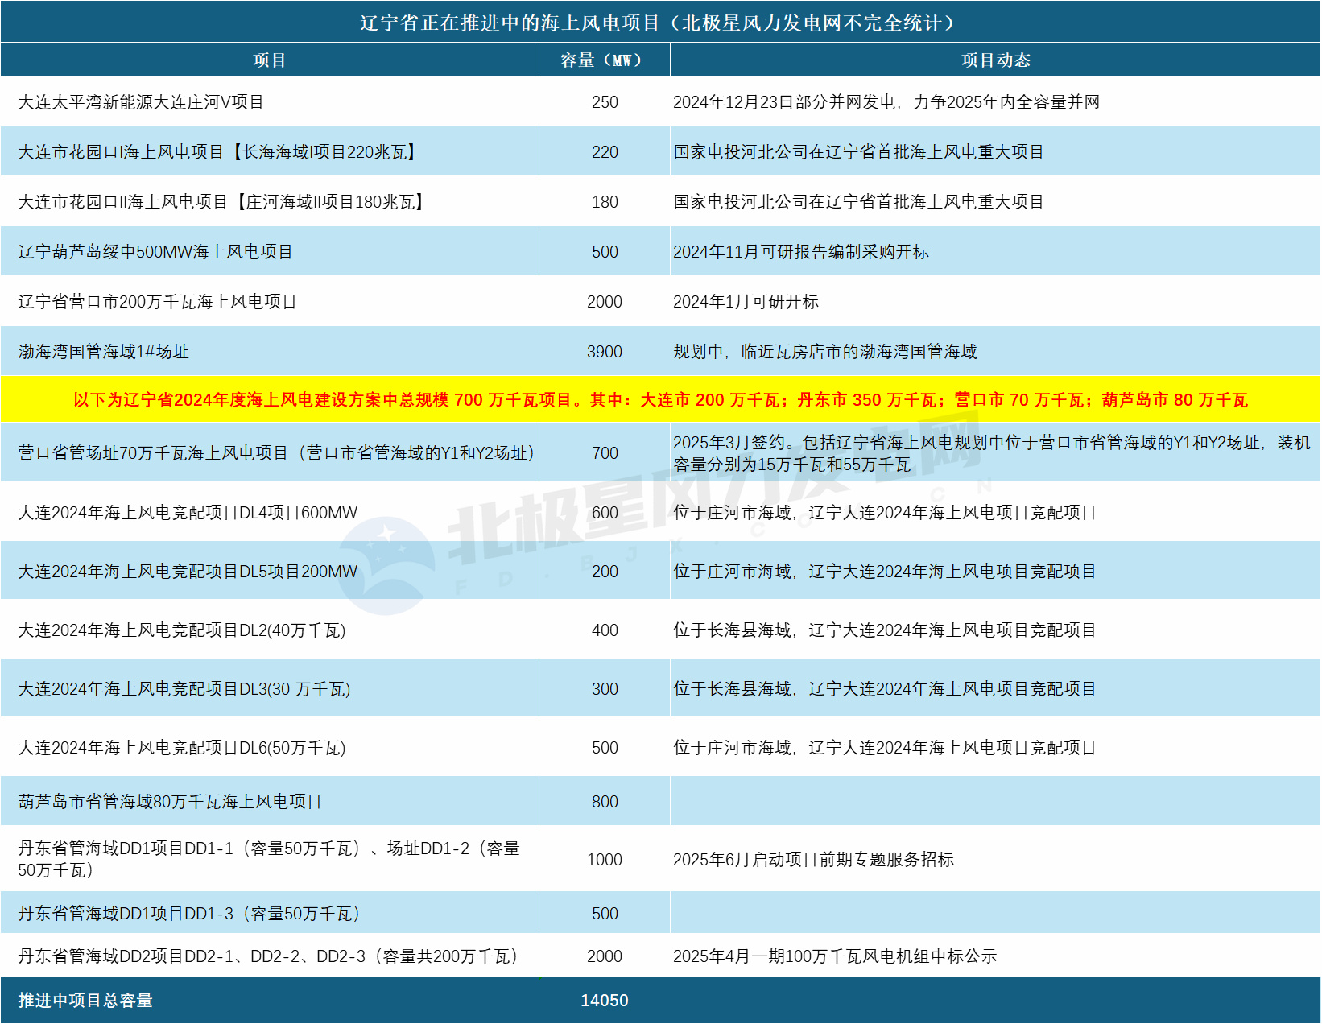Click the 2024年11月可研报告编制采购开标 cell
This screenshot has height=1024, width=1322.
tap(801, 252)
